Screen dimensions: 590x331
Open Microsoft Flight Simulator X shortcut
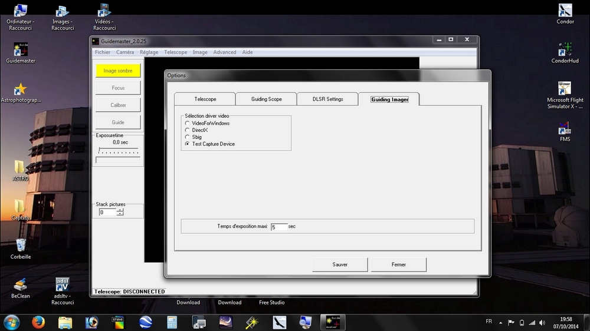point(565,95)
